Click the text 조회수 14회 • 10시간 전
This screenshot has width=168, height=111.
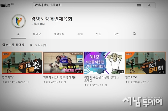point(16,82)
